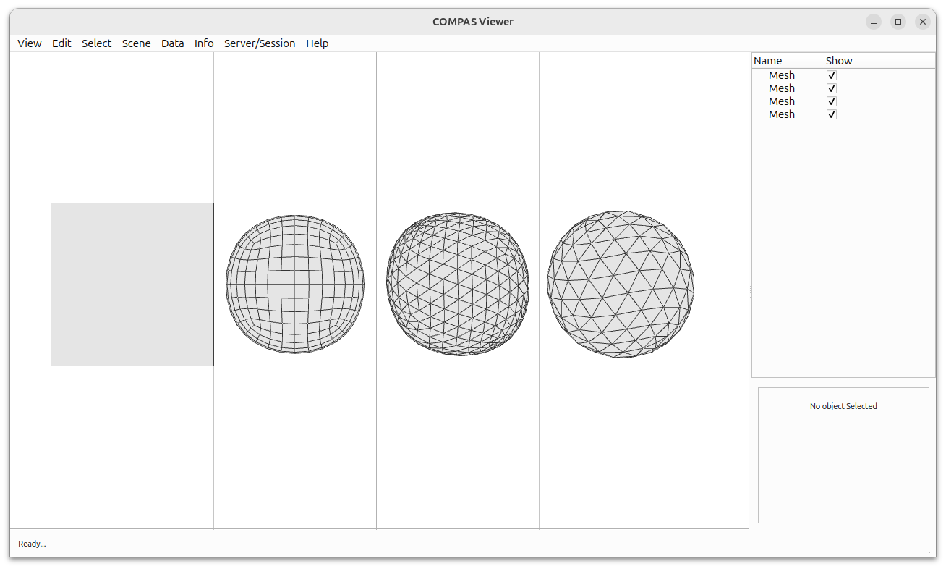Click the Show column header
946x569 pixels.
[838, 60]
